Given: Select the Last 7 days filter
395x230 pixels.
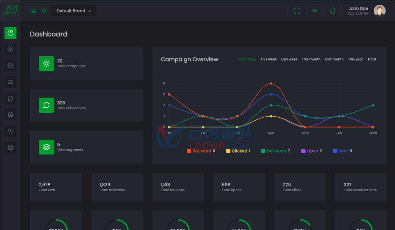Looking at the screenshot, I should 247,59.
